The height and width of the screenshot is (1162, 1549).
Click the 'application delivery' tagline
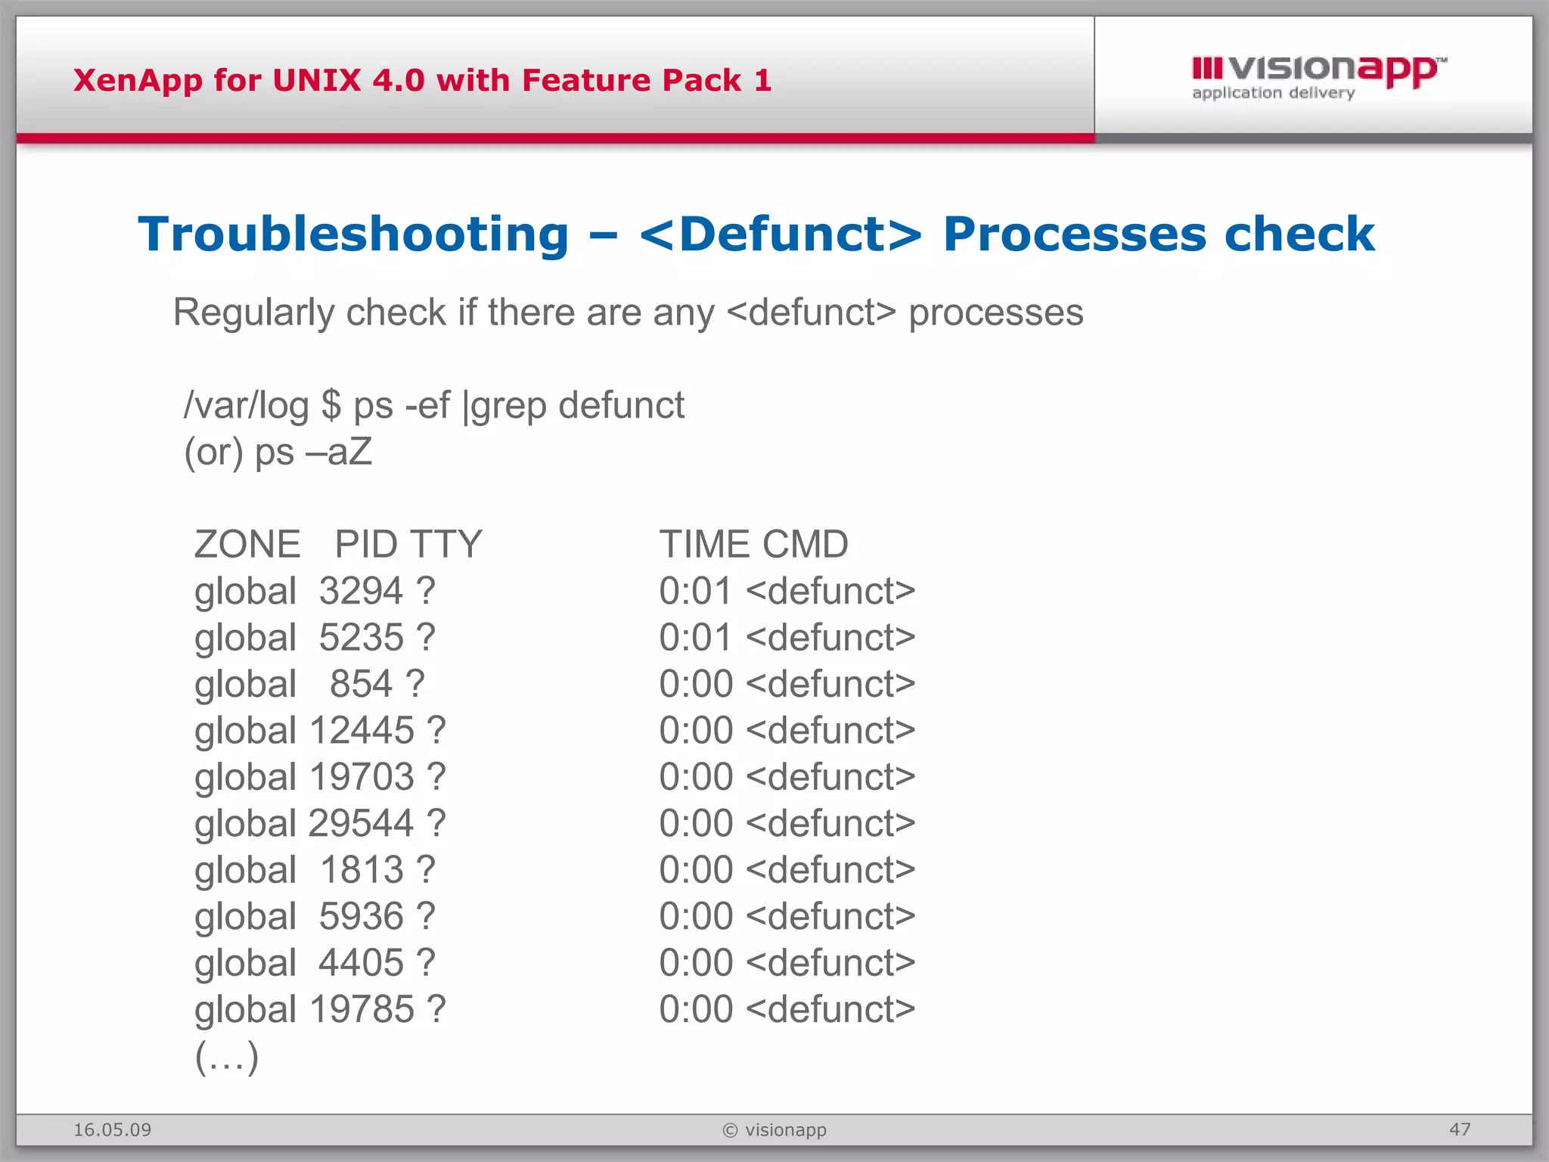coord(1273,93)
